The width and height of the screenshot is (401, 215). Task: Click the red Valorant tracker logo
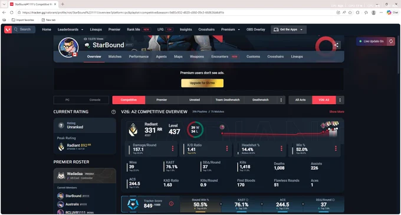pyautogui.click(x=8, y=29)
